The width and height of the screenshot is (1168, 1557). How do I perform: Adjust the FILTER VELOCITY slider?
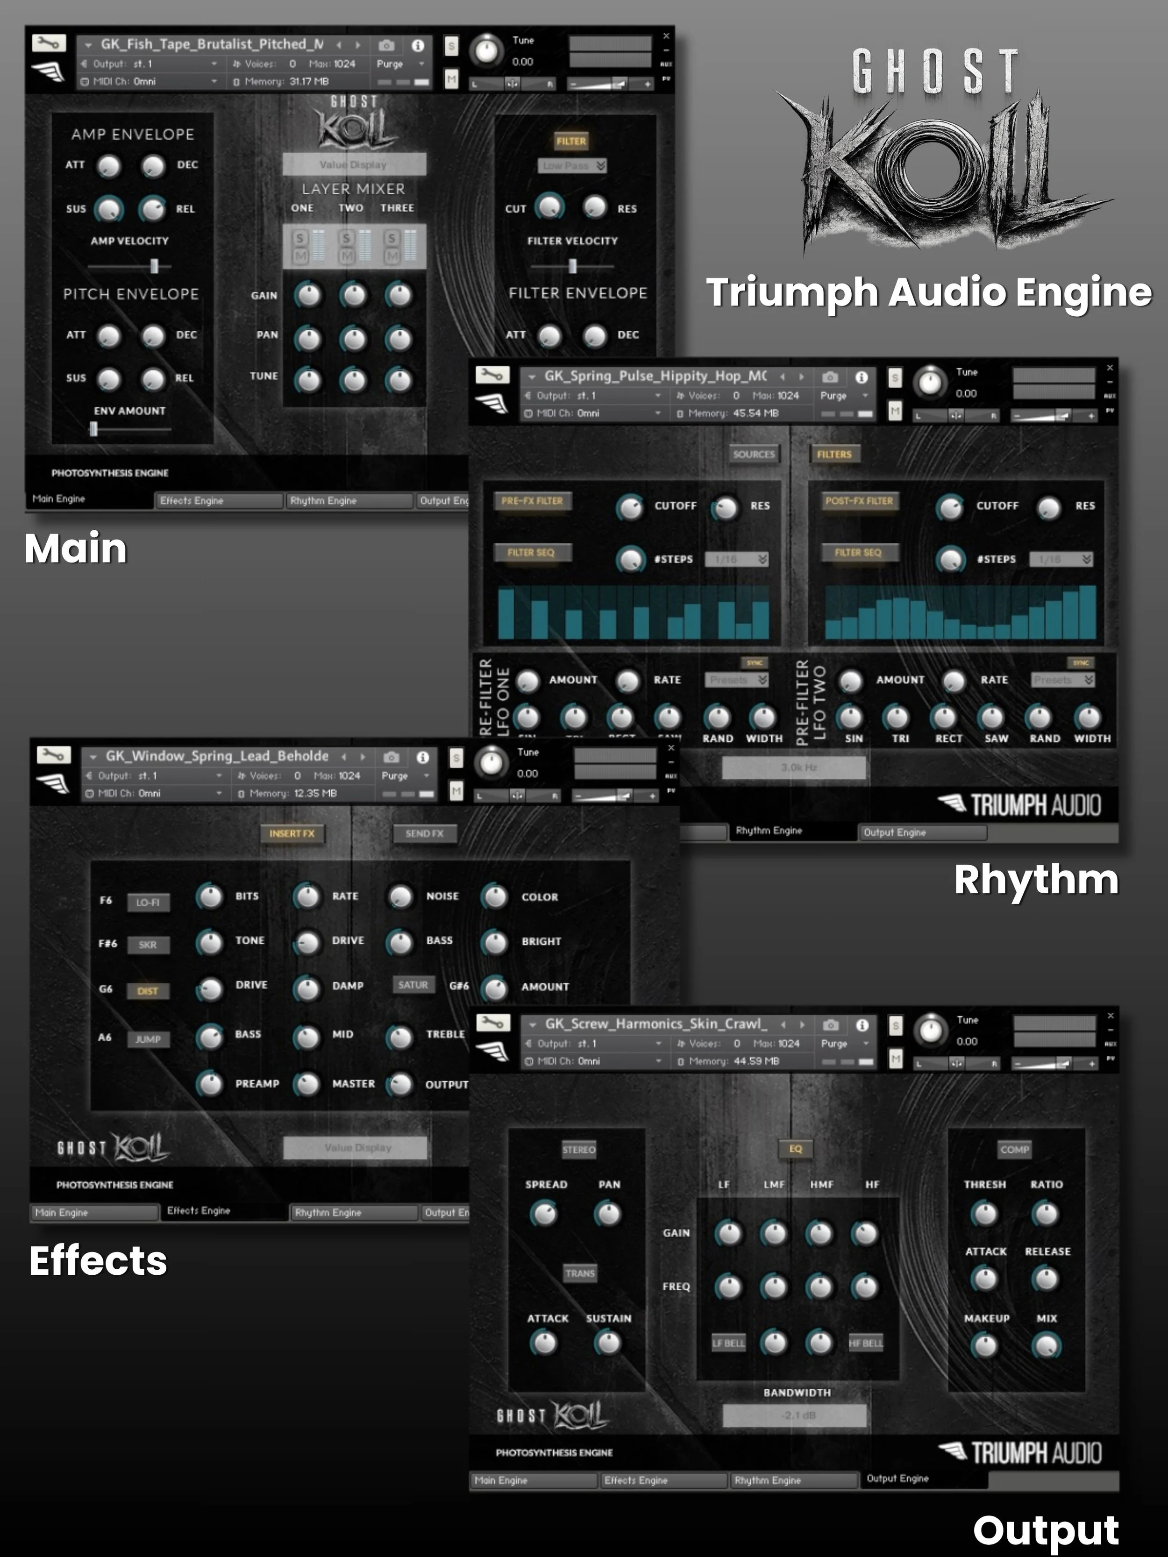[572, 265]
